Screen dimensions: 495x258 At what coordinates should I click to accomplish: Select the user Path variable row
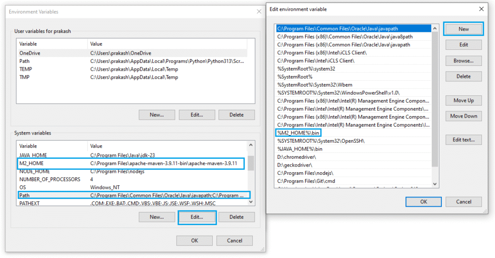(132, 61)
